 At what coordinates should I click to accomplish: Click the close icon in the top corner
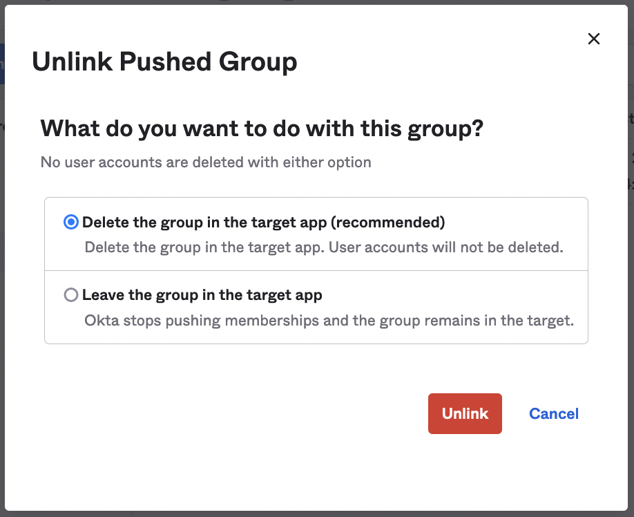coord(593,39)
